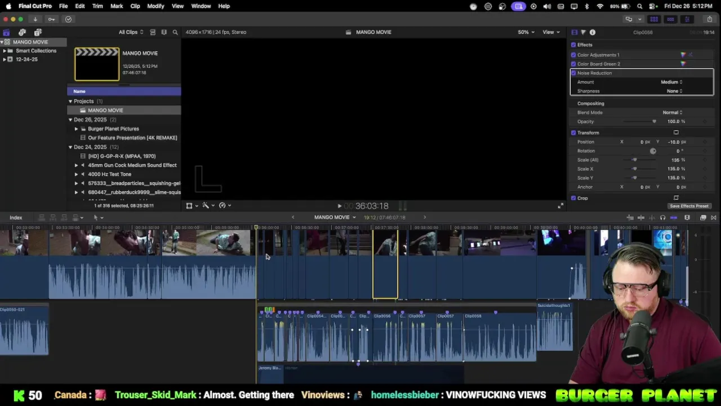The width and height of the screenshot is (721, 406).
Task: Open the File menu
Action: click(64, 6)
